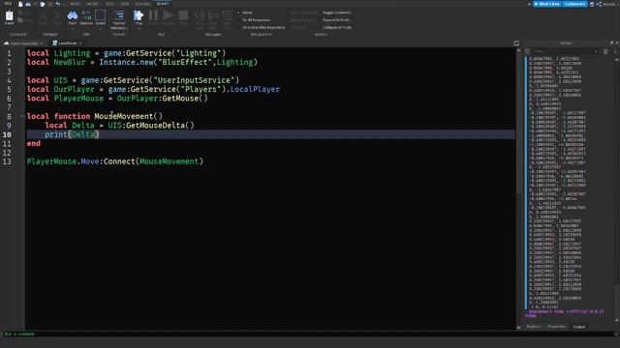The image size is (620, 348).
Task: Click line number 13 in the gutter
Action: [7, 161]
